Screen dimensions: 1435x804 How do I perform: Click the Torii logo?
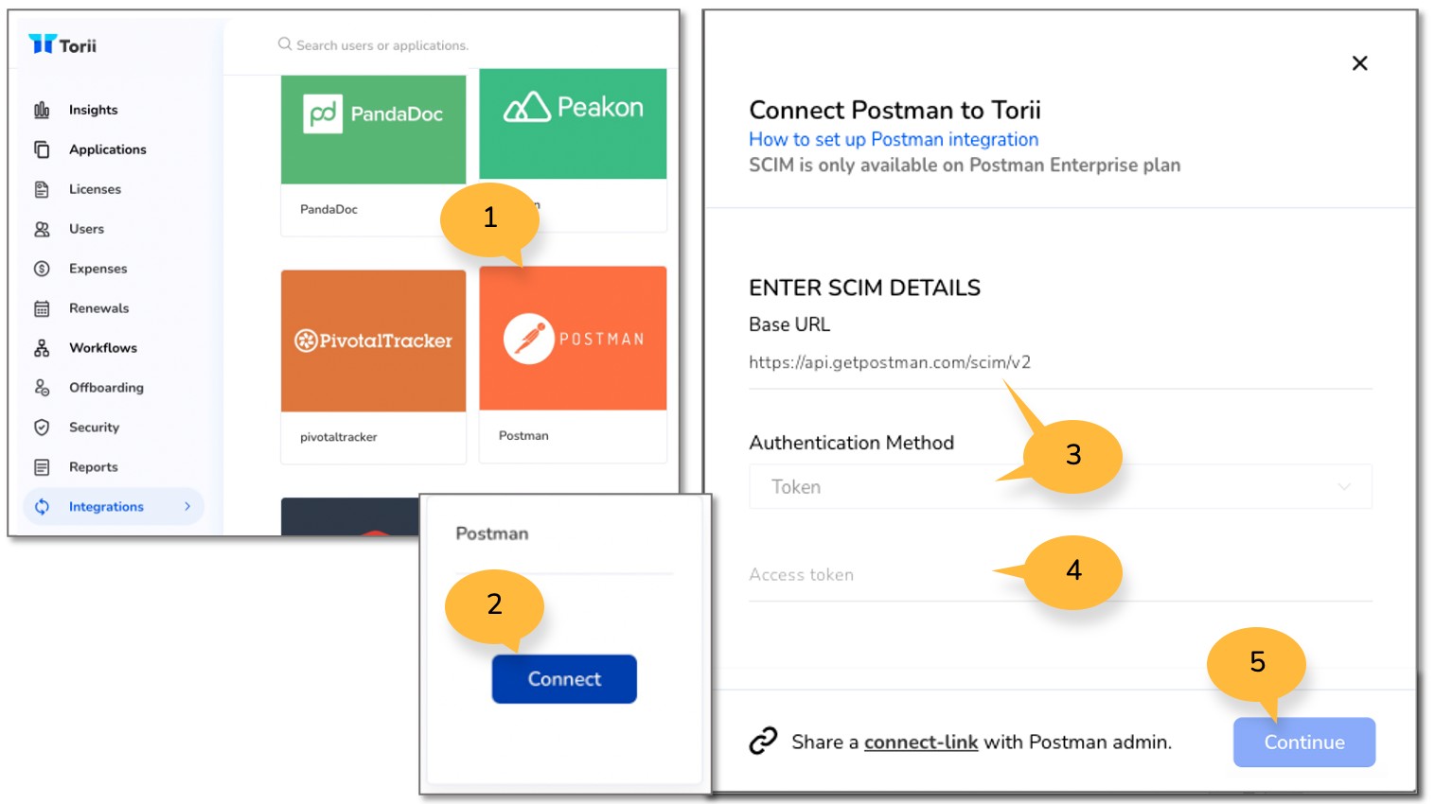(62, 44)
